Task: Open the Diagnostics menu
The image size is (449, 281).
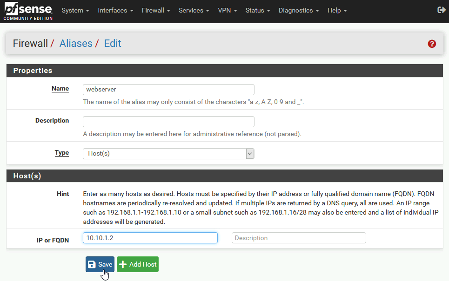Action: 299,11
